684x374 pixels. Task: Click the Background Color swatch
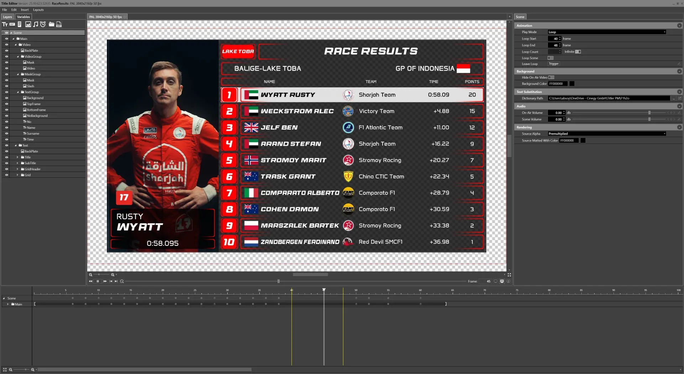point(572,84)
